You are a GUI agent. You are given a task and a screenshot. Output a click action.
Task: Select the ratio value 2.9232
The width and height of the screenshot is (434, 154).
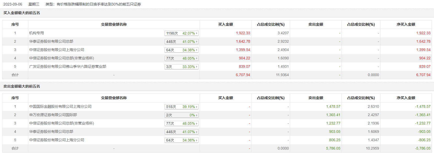(x=283, y=41)
